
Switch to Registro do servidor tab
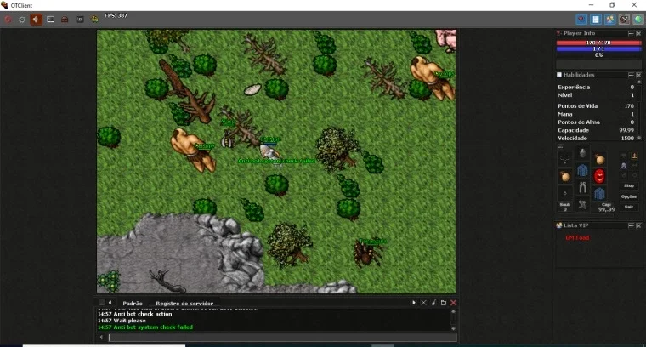click(184, 303)
